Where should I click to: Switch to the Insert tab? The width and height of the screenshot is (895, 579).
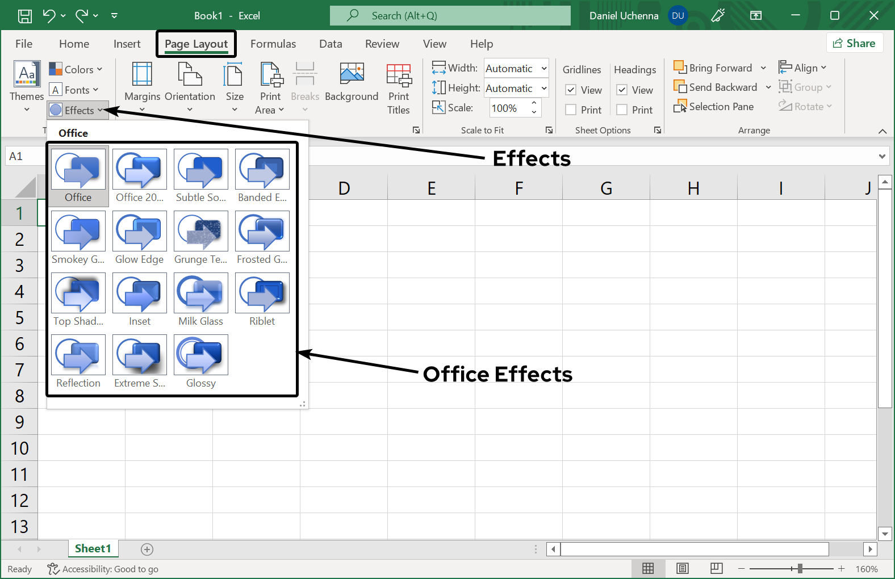[x=127, y=44]
